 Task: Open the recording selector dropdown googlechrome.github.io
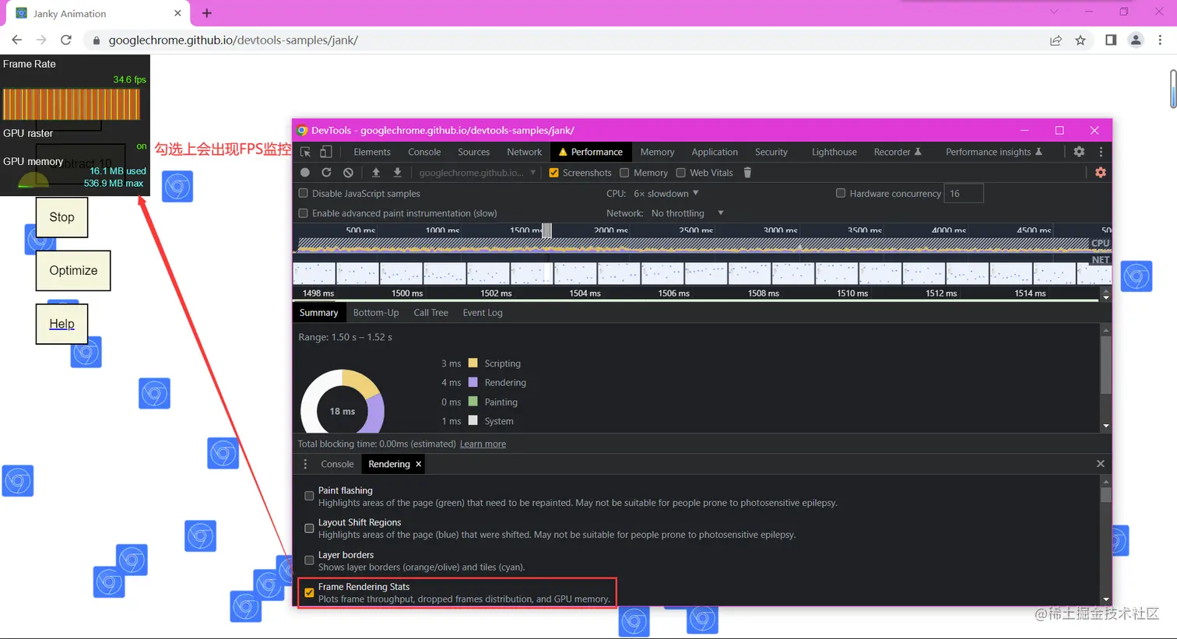coord(477,173)
